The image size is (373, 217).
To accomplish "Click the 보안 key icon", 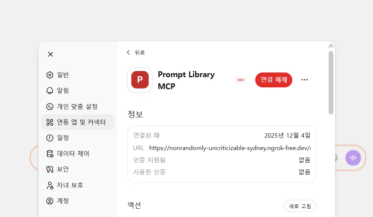I will pyautogui.click(x=49, y=169).
